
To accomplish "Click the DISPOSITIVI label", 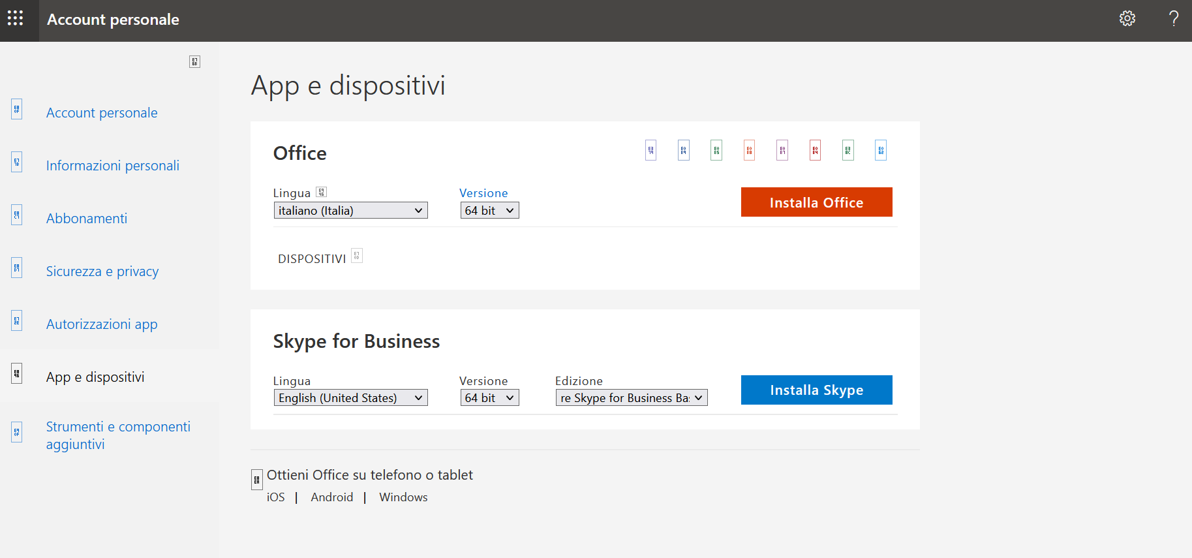I will tap(312, 259).
